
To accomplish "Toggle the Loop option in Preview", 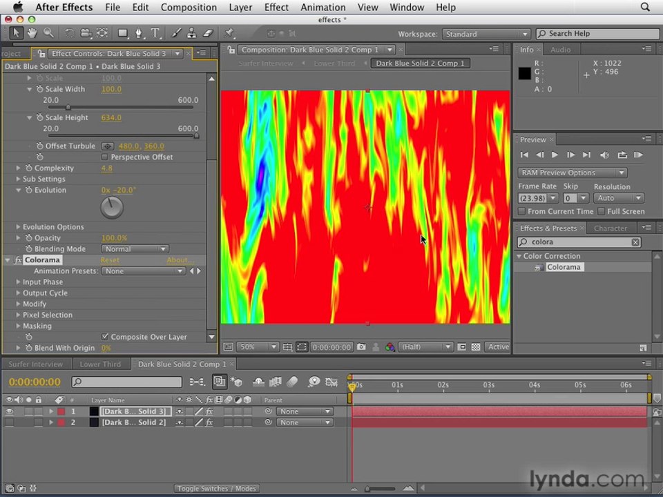I will (x=622, y=155).
